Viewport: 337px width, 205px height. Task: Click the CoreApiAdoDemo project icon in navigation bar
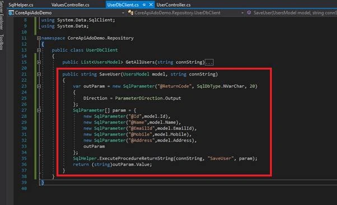tap(11, 13)
